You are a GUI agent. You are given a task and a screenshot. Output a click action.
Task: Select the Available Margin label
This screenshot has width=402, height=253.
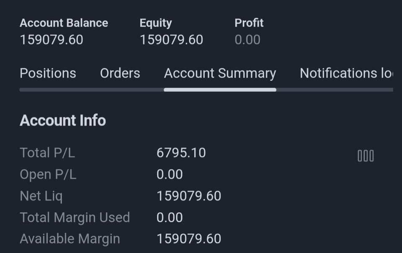point(70,239)
